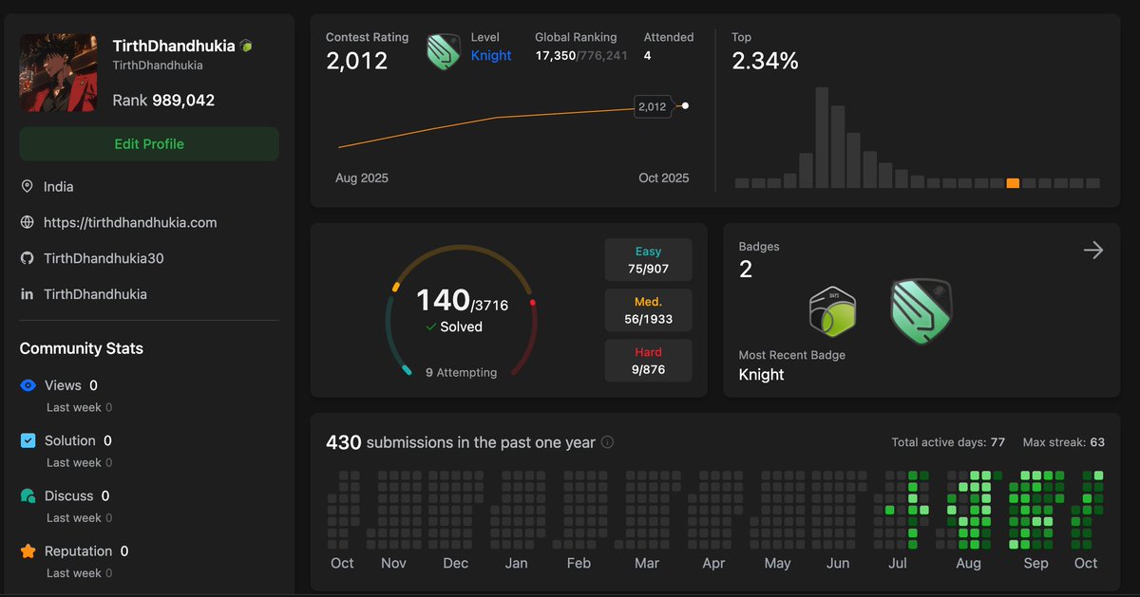This screenshot has width=1140, height=597.
Task: Click the globe icon beside website URL
Action: (x=27, y=222)
